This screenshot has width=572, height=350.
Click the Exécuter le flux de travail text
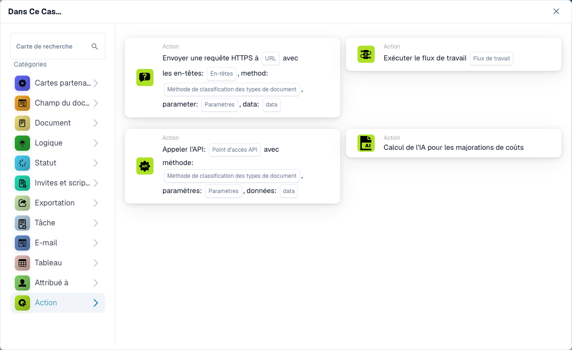point(425,58)
